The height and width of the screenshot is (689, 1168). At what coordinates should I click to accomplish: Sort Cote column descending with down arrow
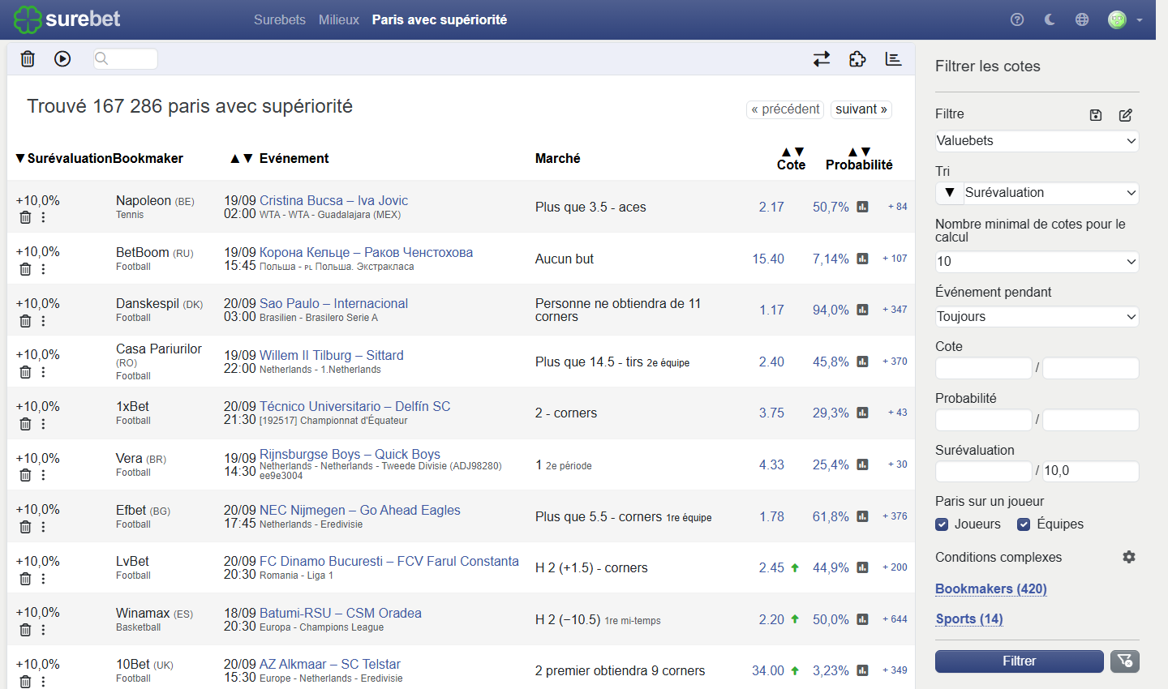click(x=799, y=152)
